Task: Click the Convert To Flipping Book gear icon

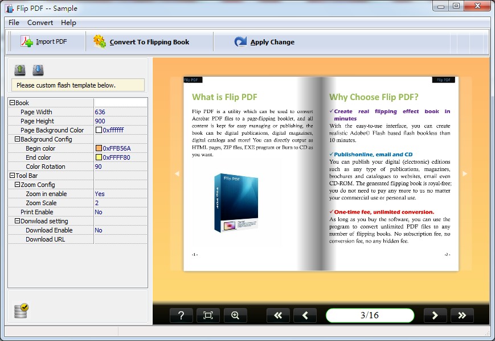Action: [100, 41]
